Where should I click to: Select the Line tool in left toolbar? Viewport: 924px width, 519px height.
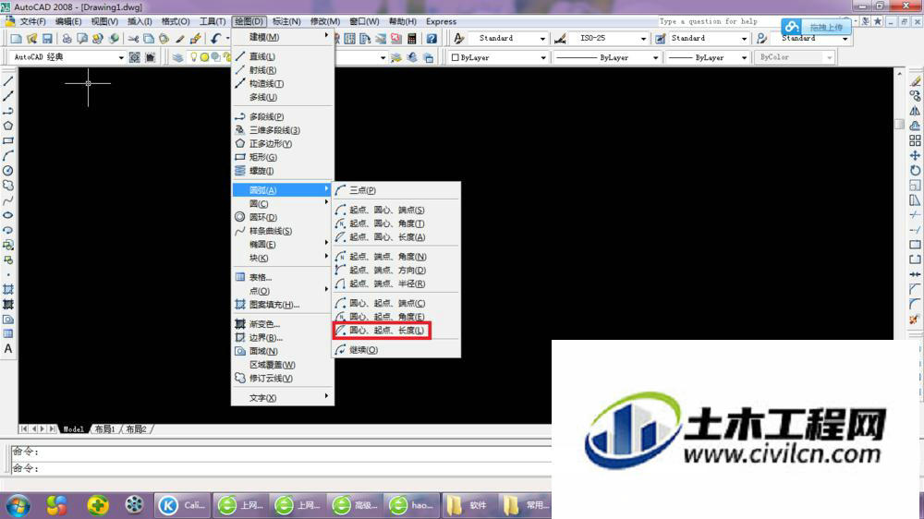[x=8, y=80]
